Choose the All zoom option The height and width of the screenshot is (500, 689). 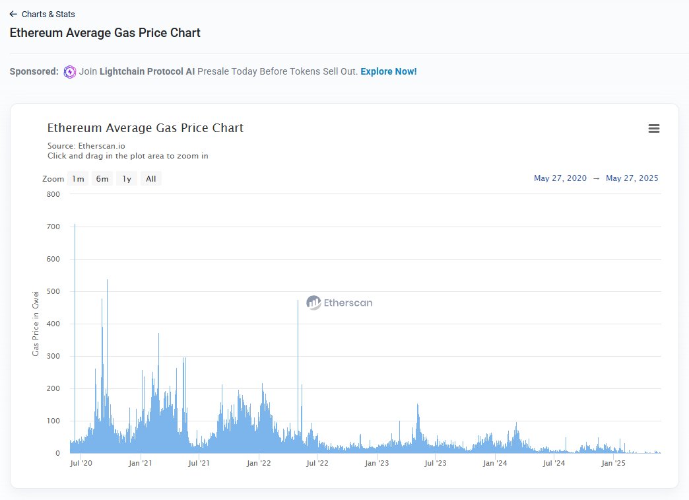tap(151, 179)
